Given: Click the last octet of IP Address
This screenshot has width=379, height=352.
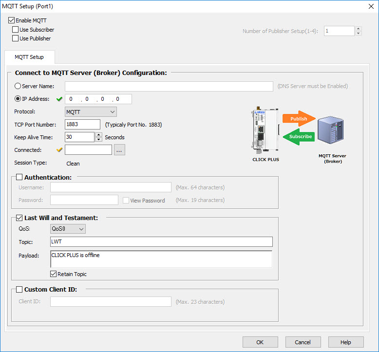Looking at the screenshot, I should (x=118, y=99).
